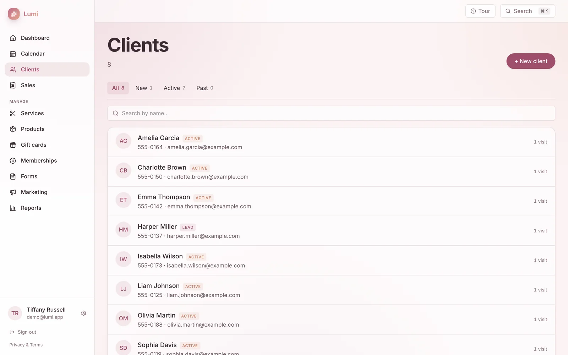568x355 pixels.
Task: Click Harper Miller's HM avatar
Action: [x=123, y=230]
